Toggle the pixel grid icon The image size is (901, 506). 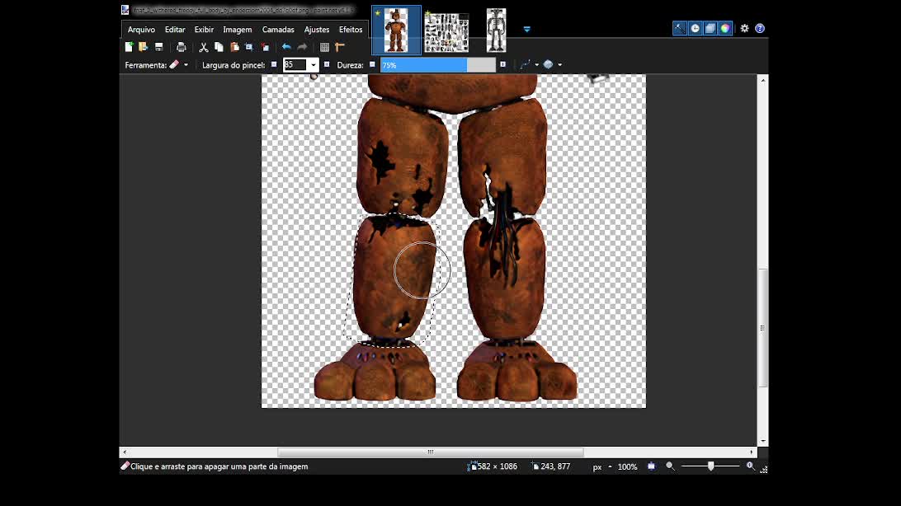324,47
